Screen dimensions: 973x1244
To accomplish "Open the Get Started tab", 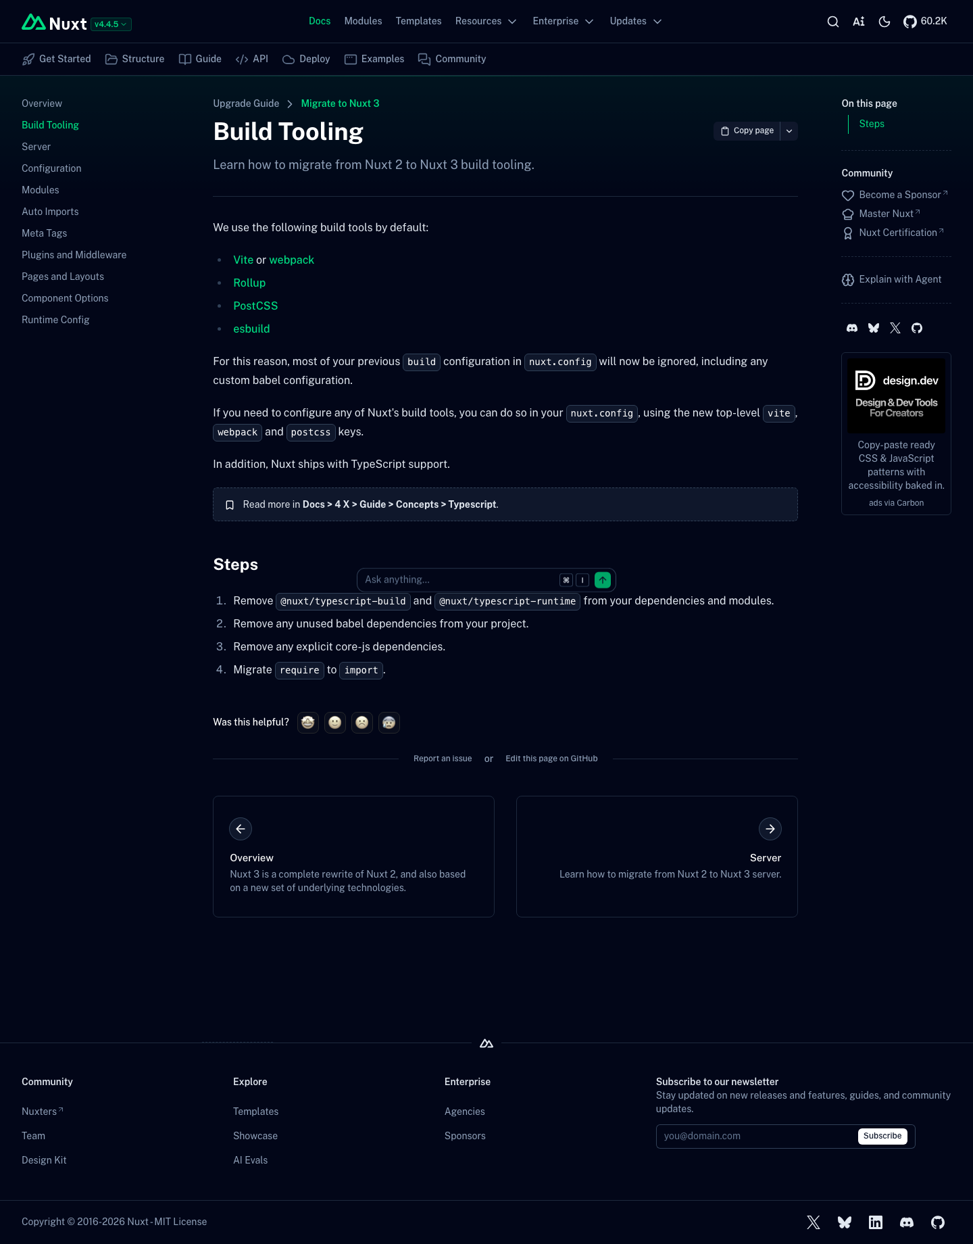I will pyautogui.click(x=57, y=59).
